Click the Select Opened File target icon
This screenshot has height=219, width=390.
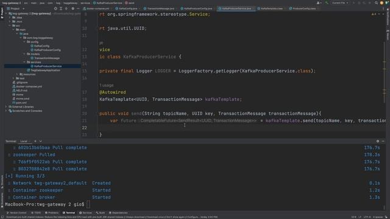55,9
